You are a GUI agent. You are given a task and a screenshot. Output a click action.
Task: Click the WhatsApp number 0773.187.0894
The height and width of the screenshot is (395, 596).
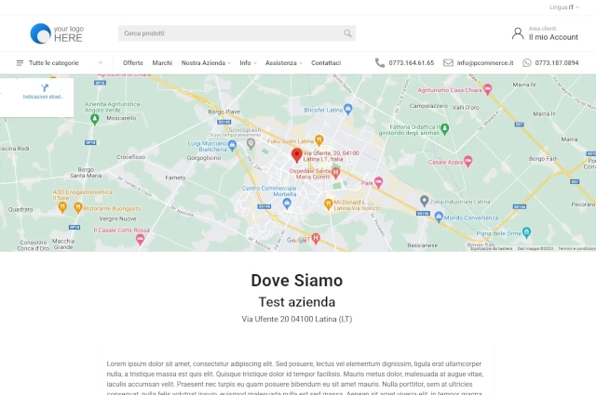[557, 63]
